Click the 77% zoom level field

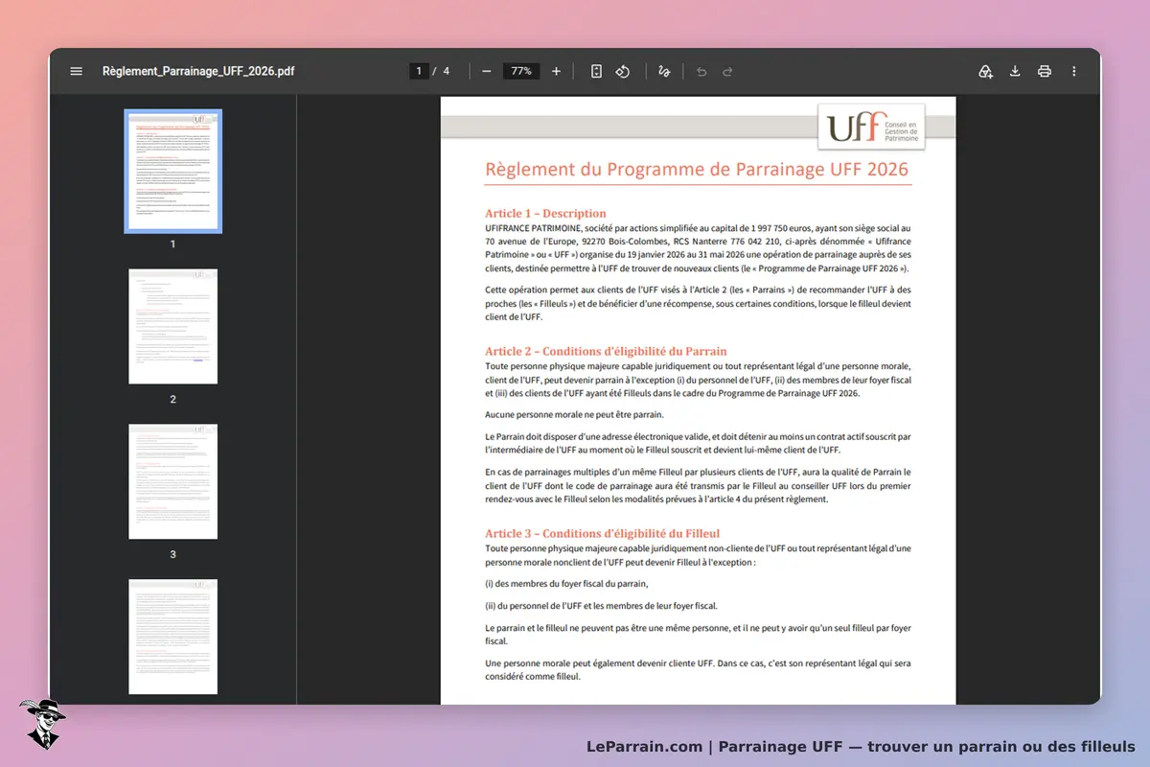521,71
